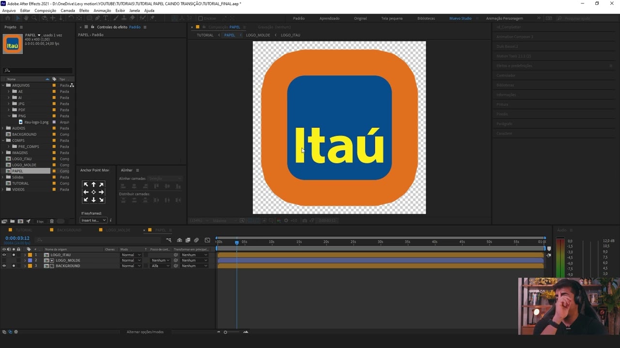Image resolution: width=620 pixels, height=348 pixels.
Task: Expand the VIDEOS folder
Action: (3, 189)
